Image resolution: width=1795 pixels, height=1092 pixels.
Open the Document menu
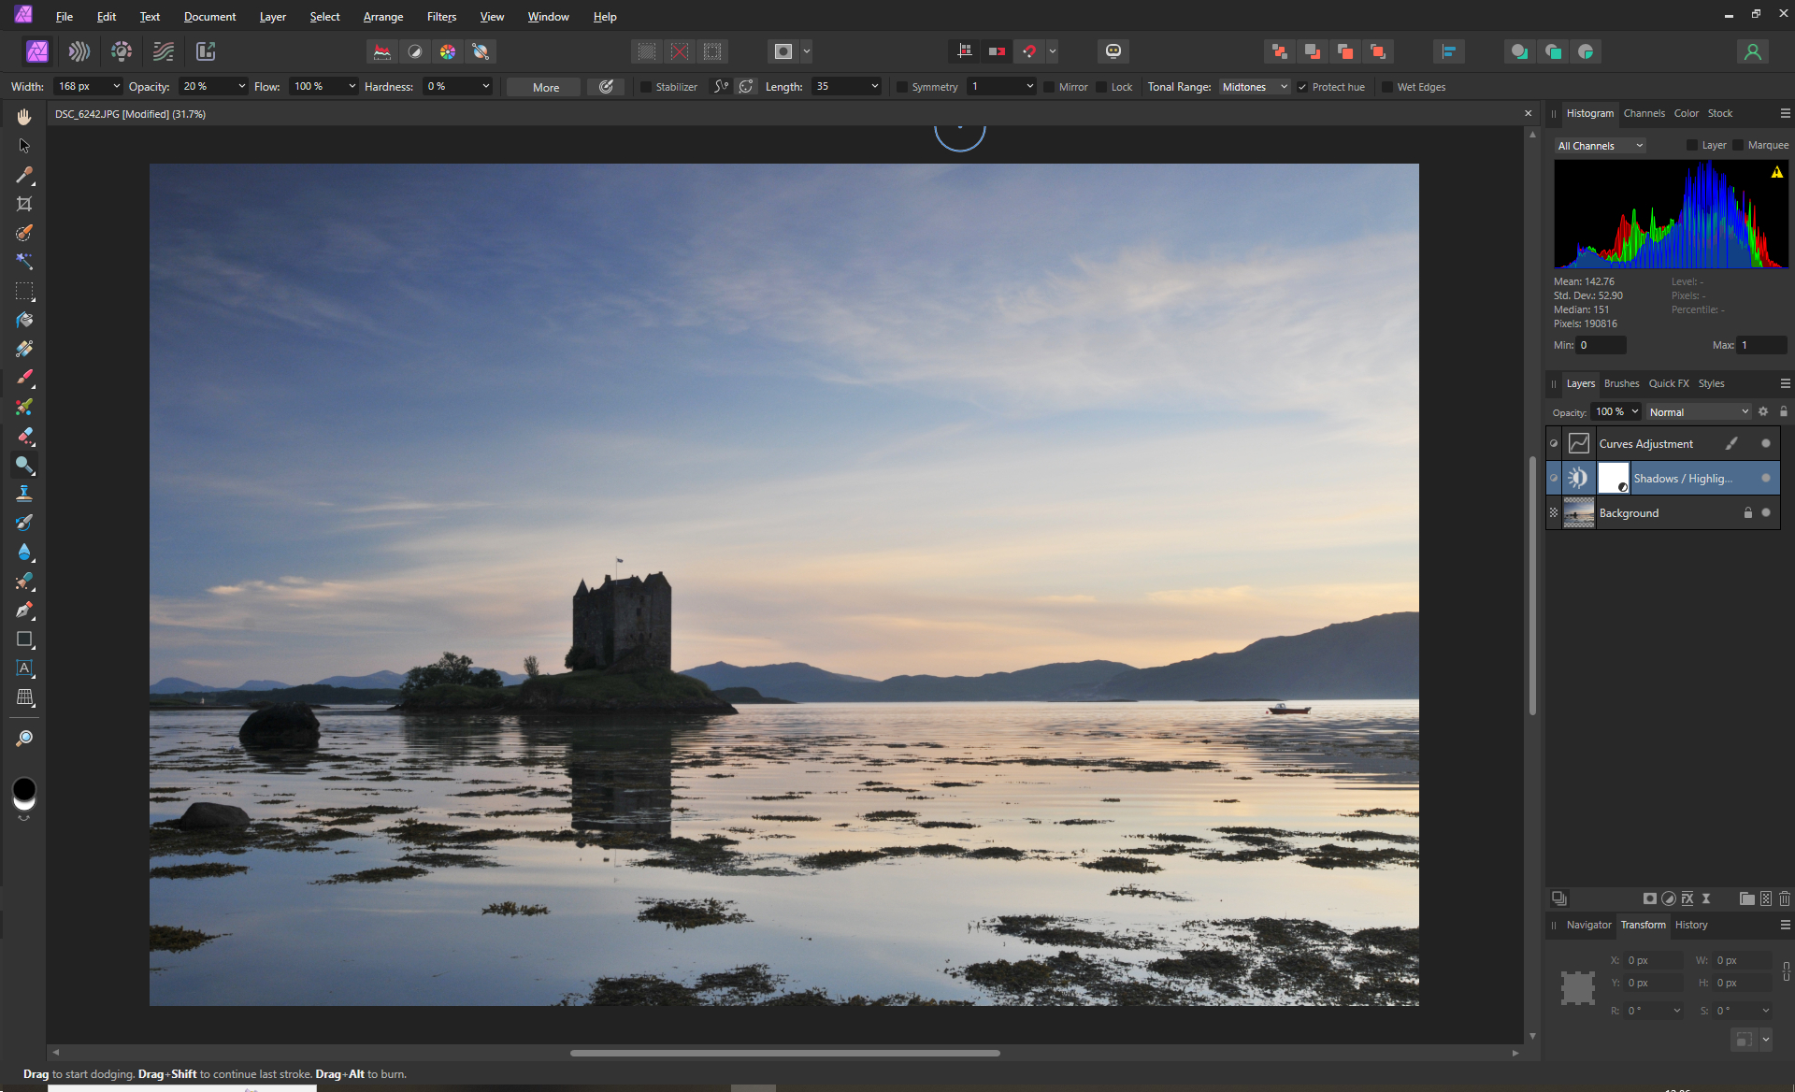coord(209,17)
